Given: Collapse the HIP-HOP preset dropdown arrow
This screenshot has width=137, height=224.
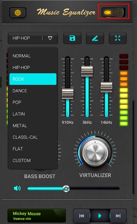Looking at the screenshot, I should [x=50, y=38].
